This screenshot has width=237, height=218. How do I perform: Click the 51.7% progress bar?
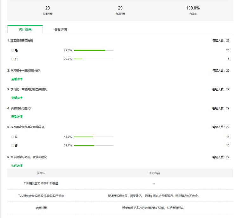pos(94,145)
